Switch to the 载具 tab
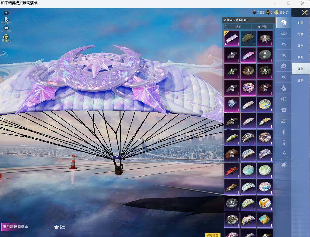This screenshot has height=237, width=310. 301,57
